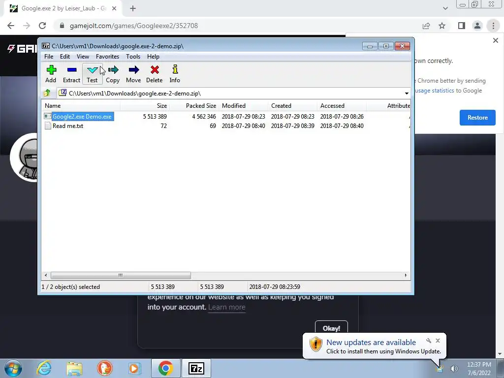Open the Favorites menu
The image size is (504, 378).
coord(107,57)
